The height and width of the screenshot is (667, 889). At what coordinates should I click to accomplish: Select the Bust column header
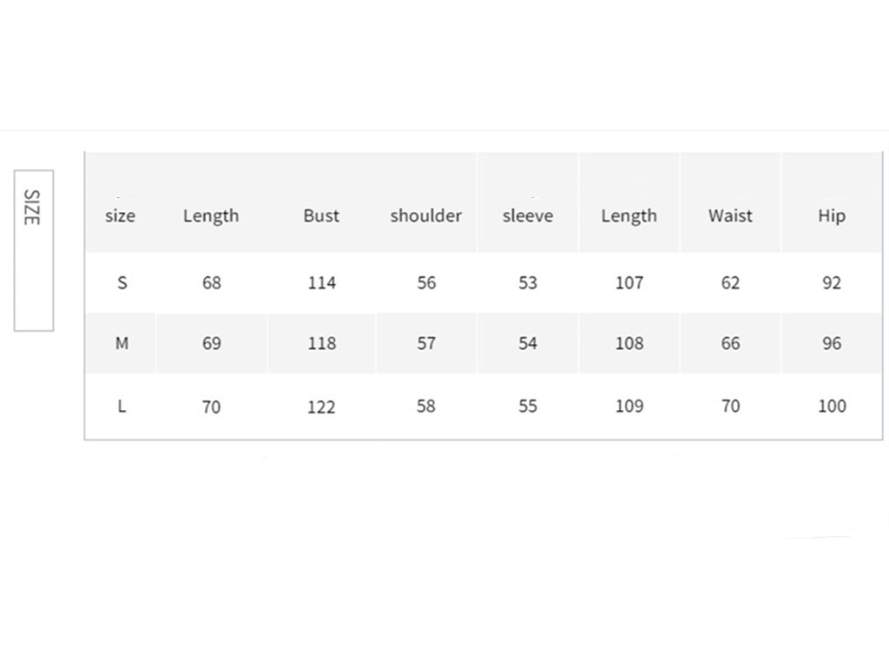[x=321, y=215]
